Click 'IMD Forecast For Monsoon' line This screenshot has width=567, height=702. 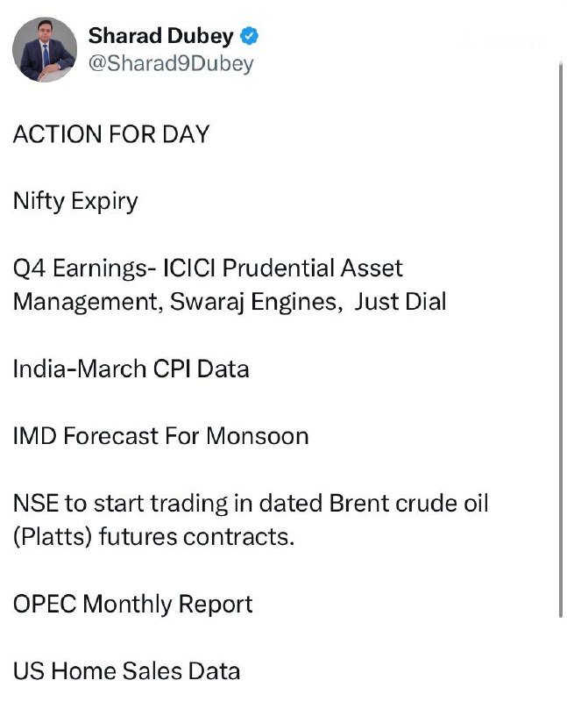pos(160,435)
